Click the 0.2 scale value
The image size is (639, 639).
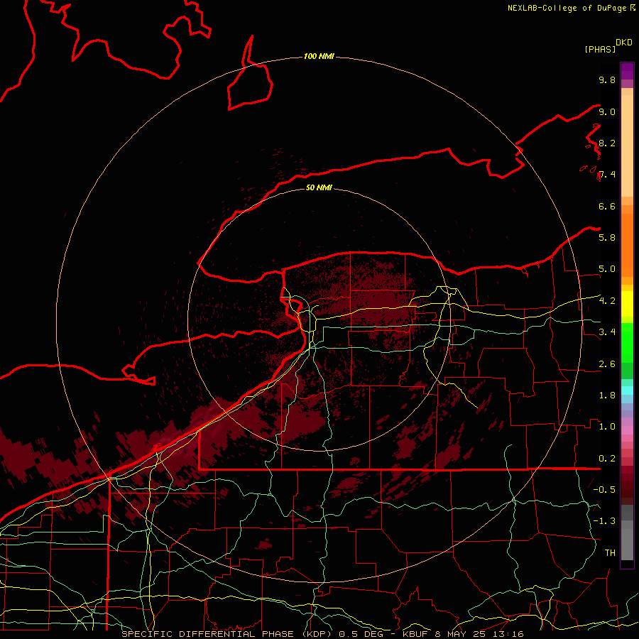coord(607,459)
